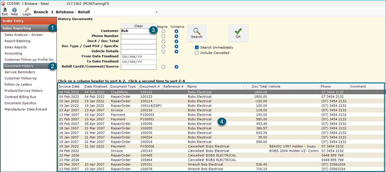Viewport: 386px width, 172px height.
Task: Click the Exit toolbar icon
Action: [x=5, y=12]
